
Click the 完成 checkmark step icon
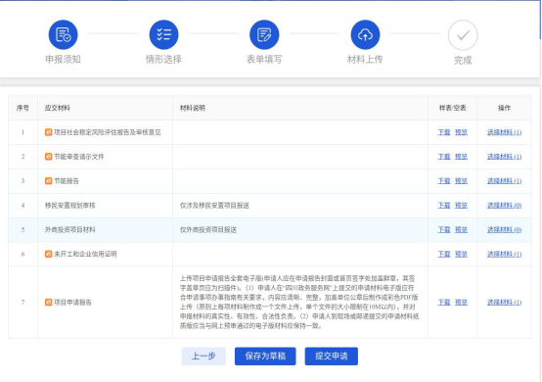[463, 35]
